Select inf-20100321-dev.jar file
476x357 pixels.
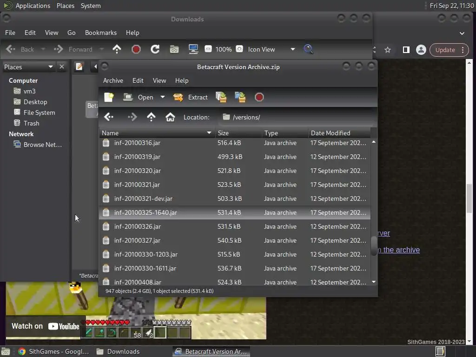[x=235, y=198]
